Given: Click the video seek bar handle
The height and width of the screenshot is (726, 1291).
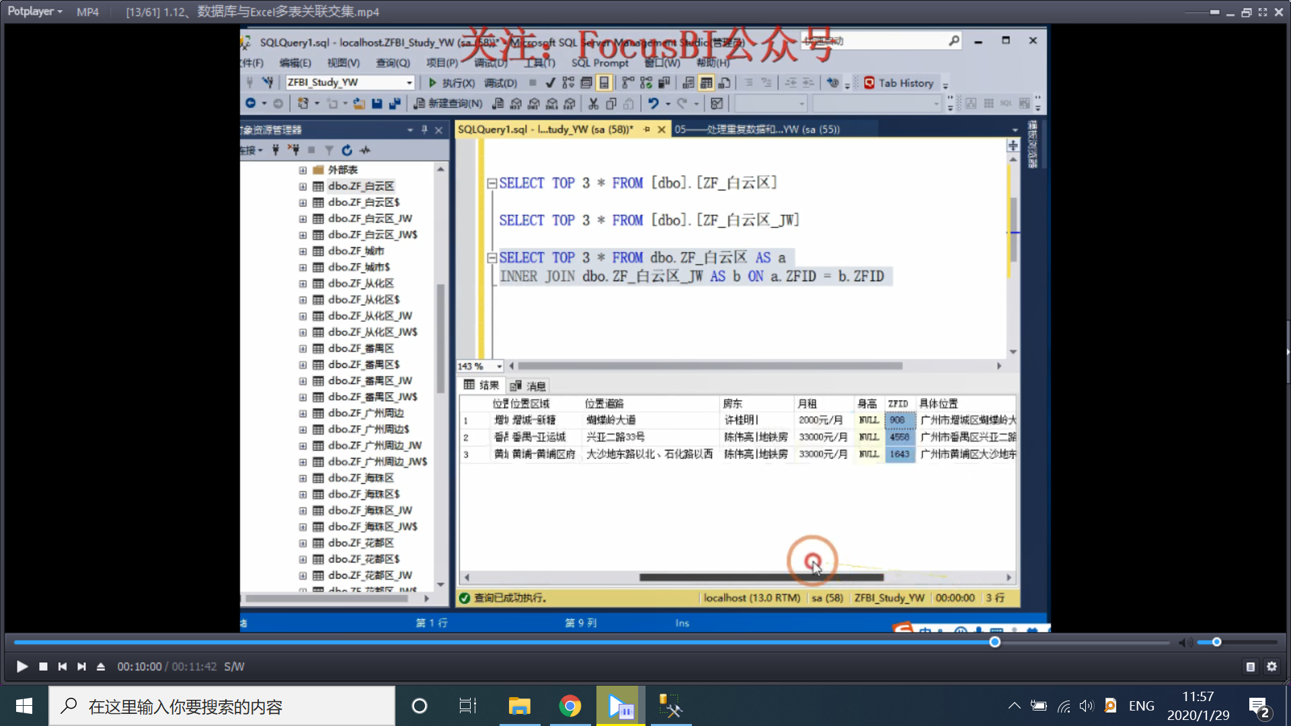Looking at the screenshot, I should click(995, 642).
